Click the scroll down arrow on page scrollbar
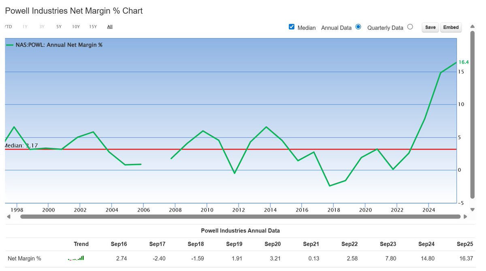 coord(472,210)
